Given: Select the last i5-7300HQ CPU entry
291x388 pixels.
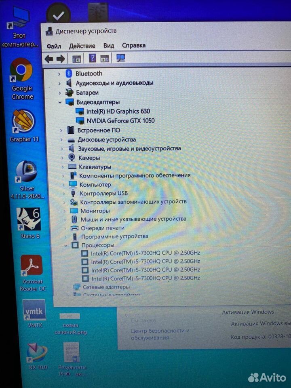Looking at the screenshot, I should pyautogui.click(x=141, y=278).
